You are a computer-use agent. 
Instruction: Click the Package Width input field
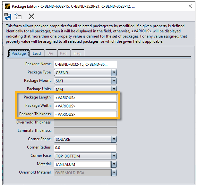[85, 106]
